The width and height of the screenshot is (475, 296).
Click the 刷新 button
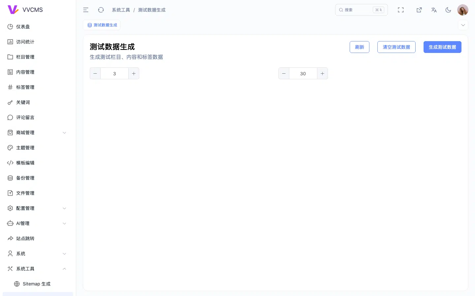click(360, 47)
